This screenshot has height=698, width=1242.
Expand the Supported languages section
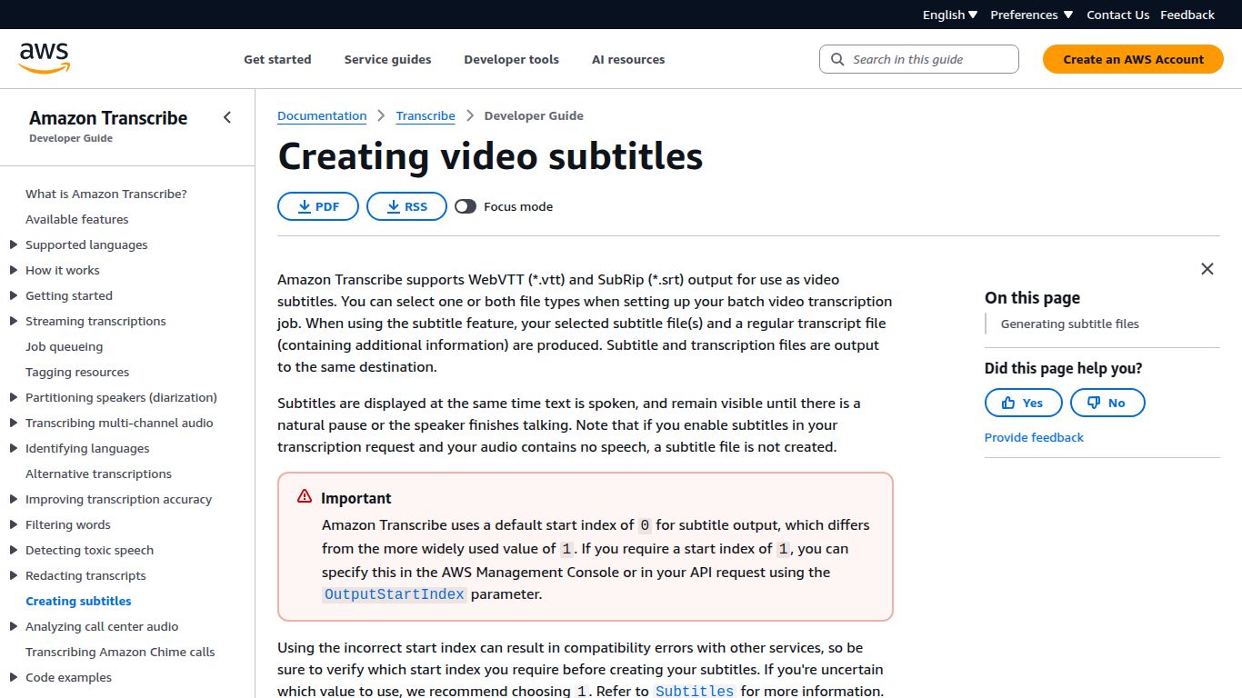(12, 244)
